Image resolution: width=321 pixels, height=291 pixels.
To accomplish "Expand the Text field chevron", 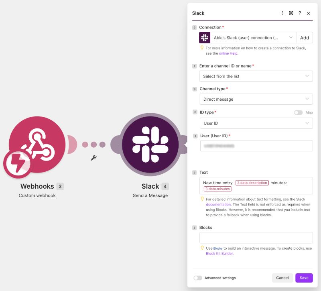I will [x=195, y=173].
